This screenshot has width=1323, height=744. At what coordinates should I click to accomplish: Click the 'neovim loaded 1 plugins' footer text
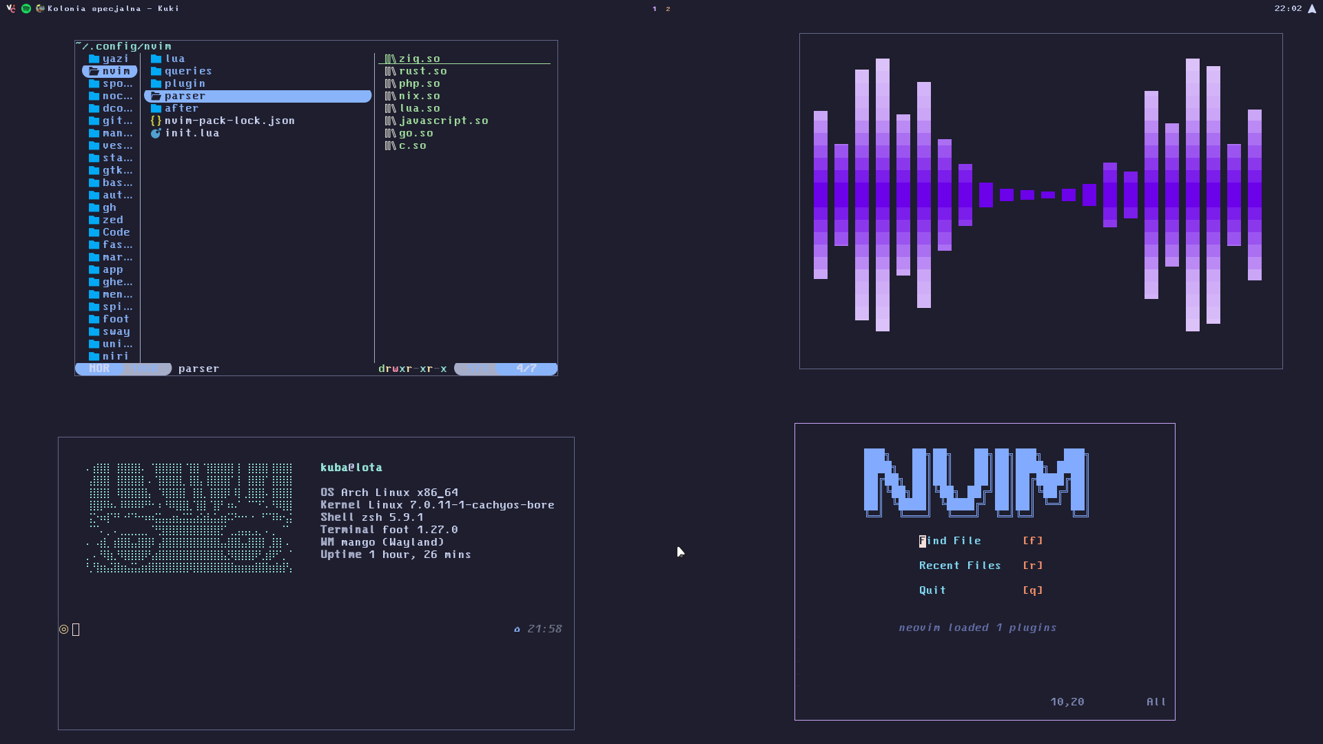[978, 628]
